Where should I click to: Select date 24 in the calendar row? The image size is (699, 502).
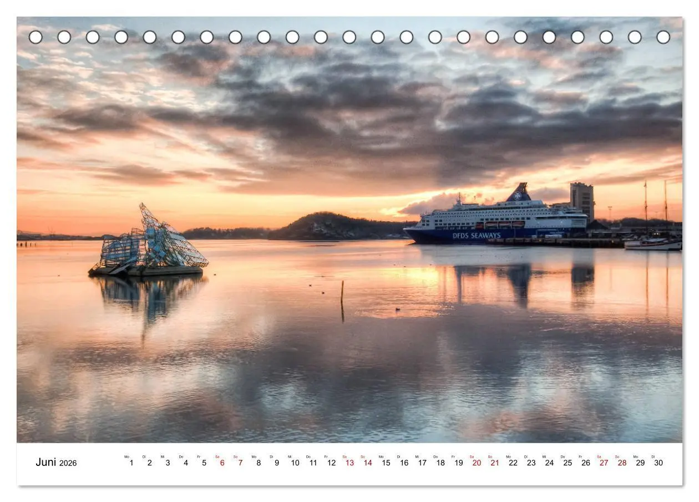click(549, 463)
